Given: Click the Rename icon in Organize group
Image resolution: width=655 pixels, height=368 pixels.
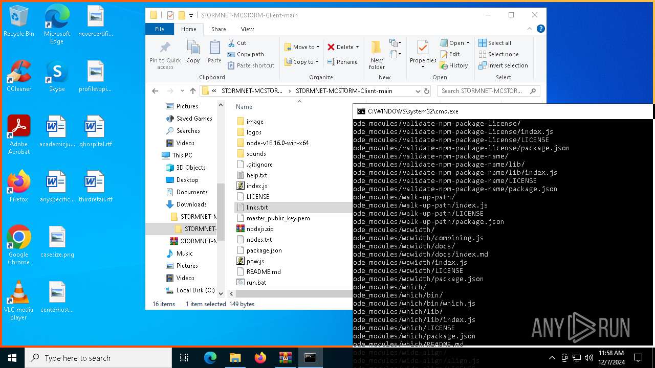Looking at the screenshot, I should click(x=331, y=62).
